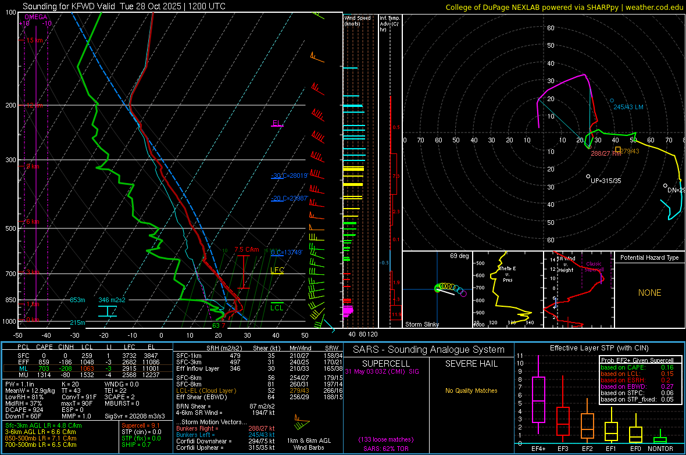This screenshot has height=455, width=686.
Task: Click the orange 279/43 square marker on hodograph
Action: pos(618,149)
